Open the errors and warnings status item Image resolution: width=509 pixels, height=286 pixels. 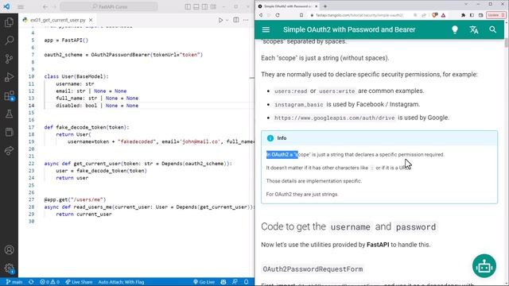(49, 282)
